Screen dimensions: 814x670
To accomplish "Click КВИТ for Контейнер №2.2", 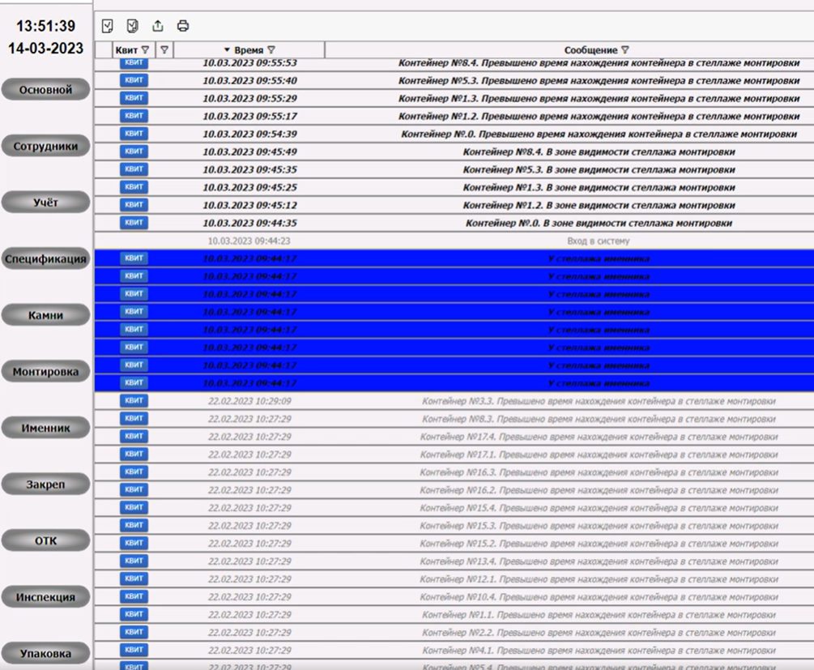I will pyautogui.click(x=134, y=632).
